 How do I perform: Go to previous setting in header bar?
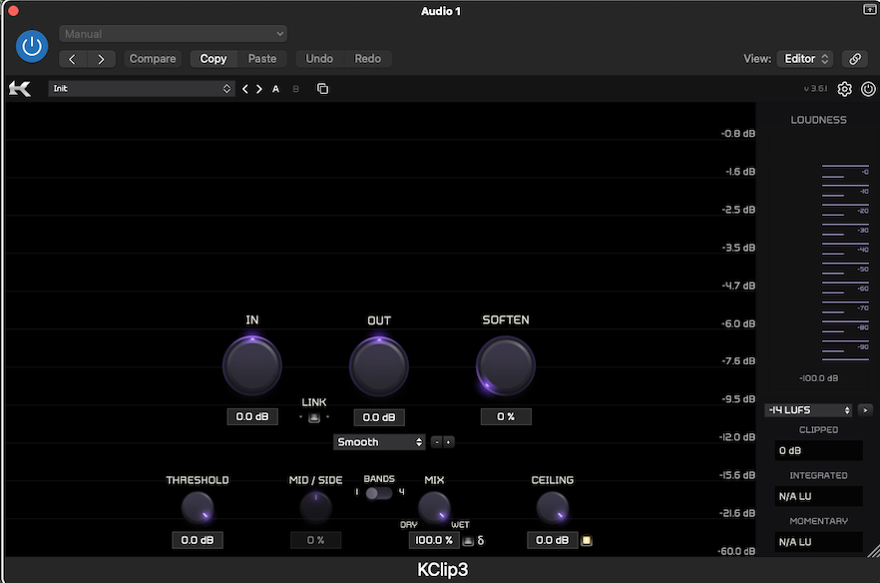pos(73,59)
